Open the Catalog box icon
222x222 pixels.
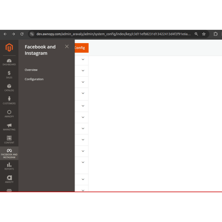point(9,88)
